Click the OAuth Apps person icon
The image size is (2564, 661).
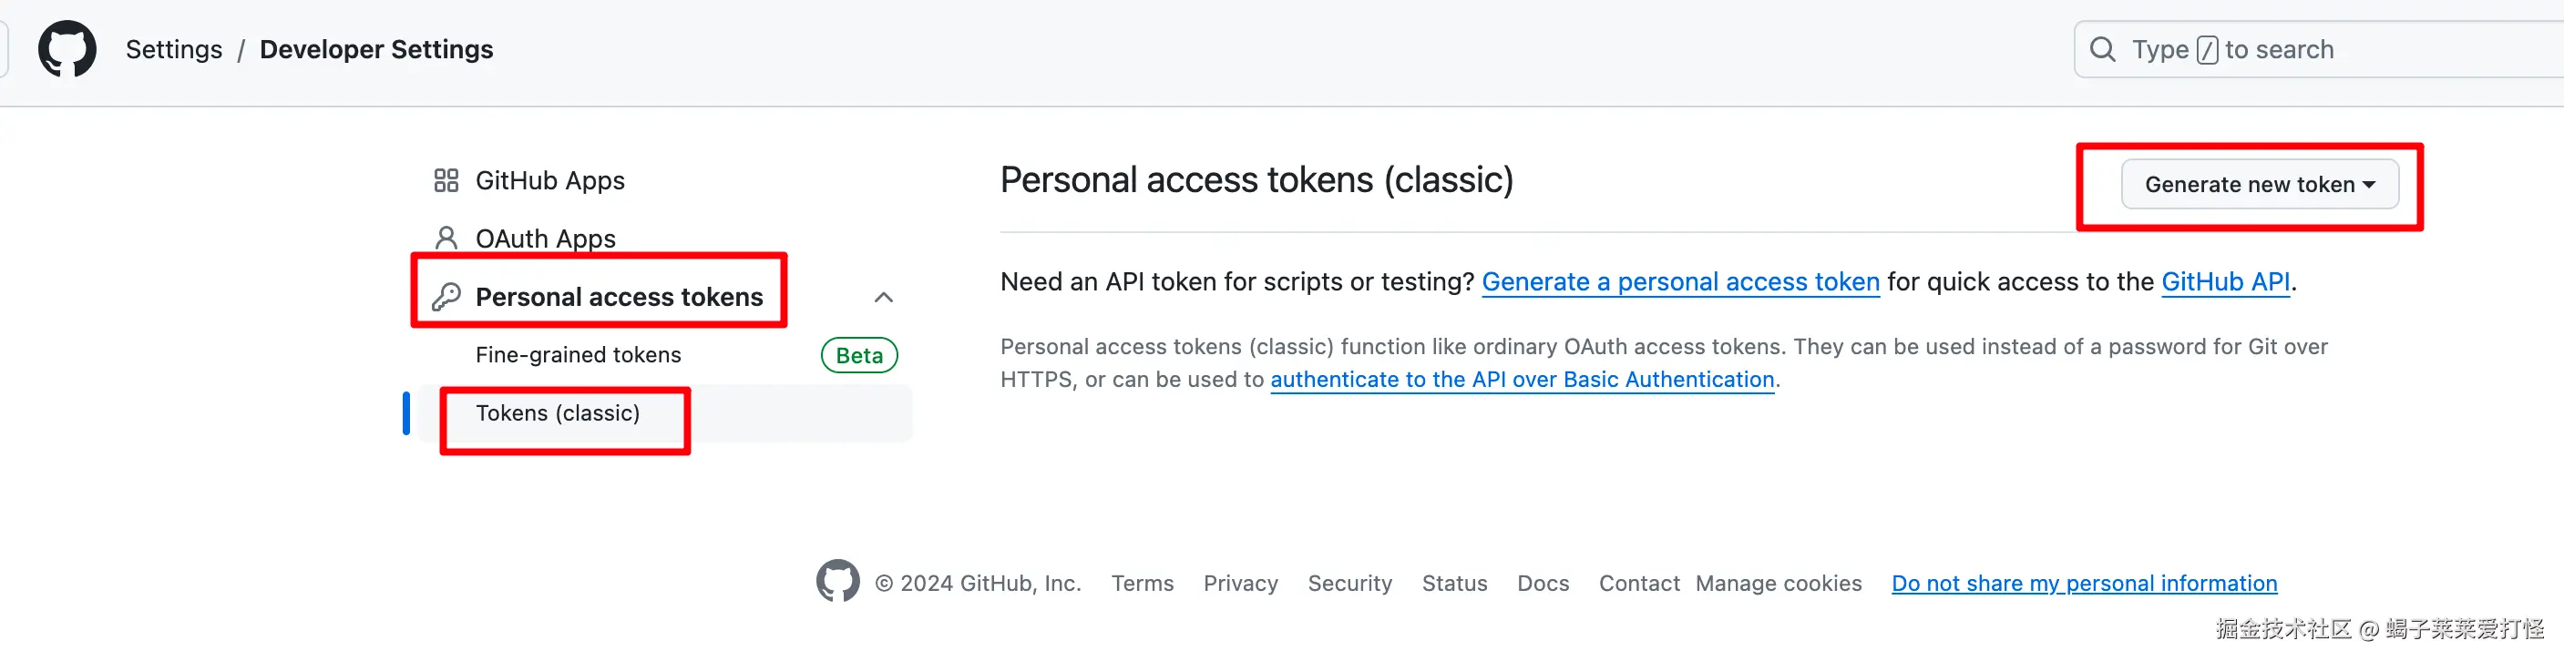pyautogui.click(x=446, y=239)
